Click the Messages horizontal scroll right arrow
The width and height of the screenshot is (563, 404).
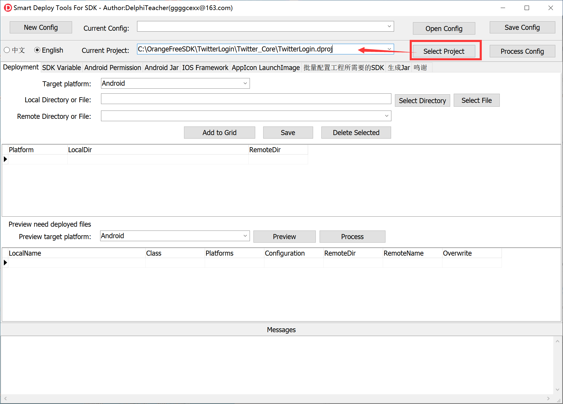(x=548, y=398)
